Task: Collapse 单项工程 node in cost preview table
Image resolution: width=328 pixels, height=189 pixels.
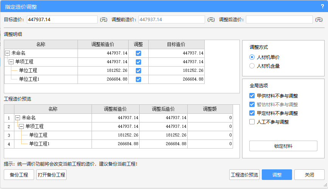Action: click(21, 126)
